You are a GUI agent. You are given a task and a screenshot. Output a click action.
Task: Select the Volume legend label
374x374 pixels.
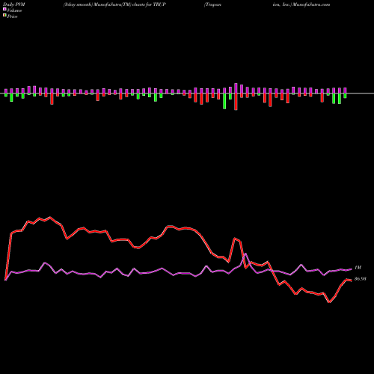click(x=14, y=10)
